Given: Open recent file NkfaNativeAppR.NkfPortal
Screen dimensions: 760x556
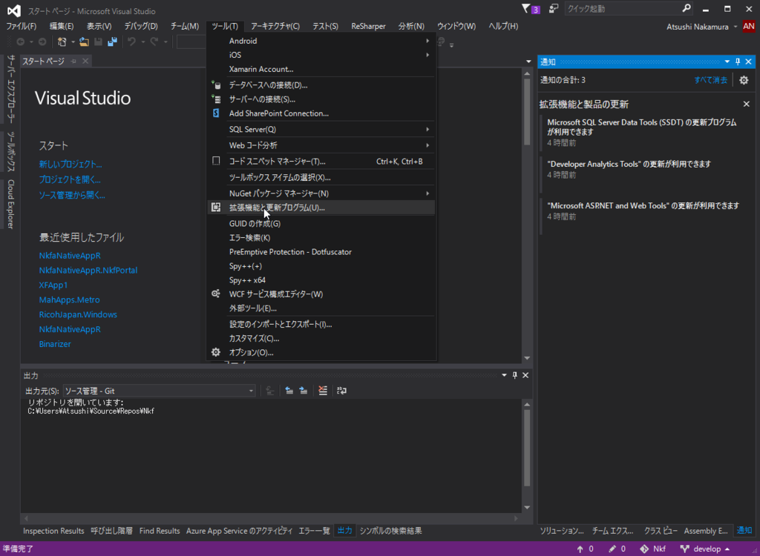Looking at the screenshot, I should click(x=88, y=271).
